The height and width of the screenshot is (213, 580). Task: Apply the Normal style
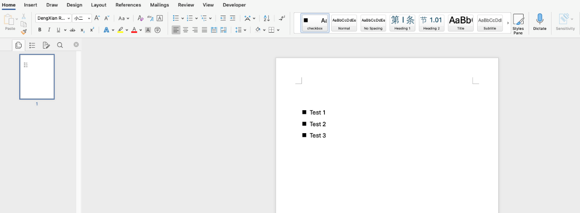(x=344, y=23)
